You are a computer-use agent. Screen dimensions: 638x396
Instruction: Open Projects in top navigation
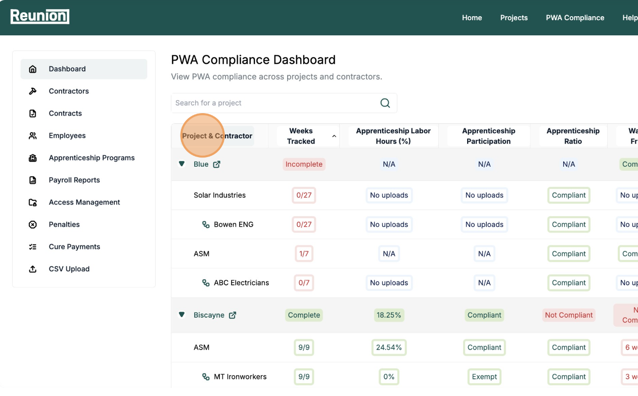(514, 18)
